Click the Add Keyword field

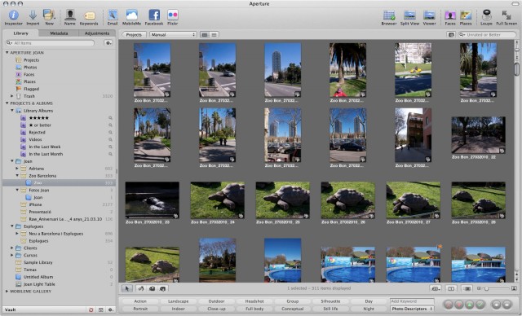(412, 301)
